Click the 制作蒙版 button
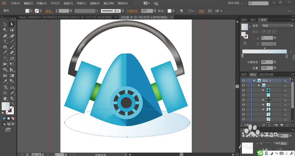The width and height of the screenshot is (295, 156). pyautogui.click(x=281, y=144)
